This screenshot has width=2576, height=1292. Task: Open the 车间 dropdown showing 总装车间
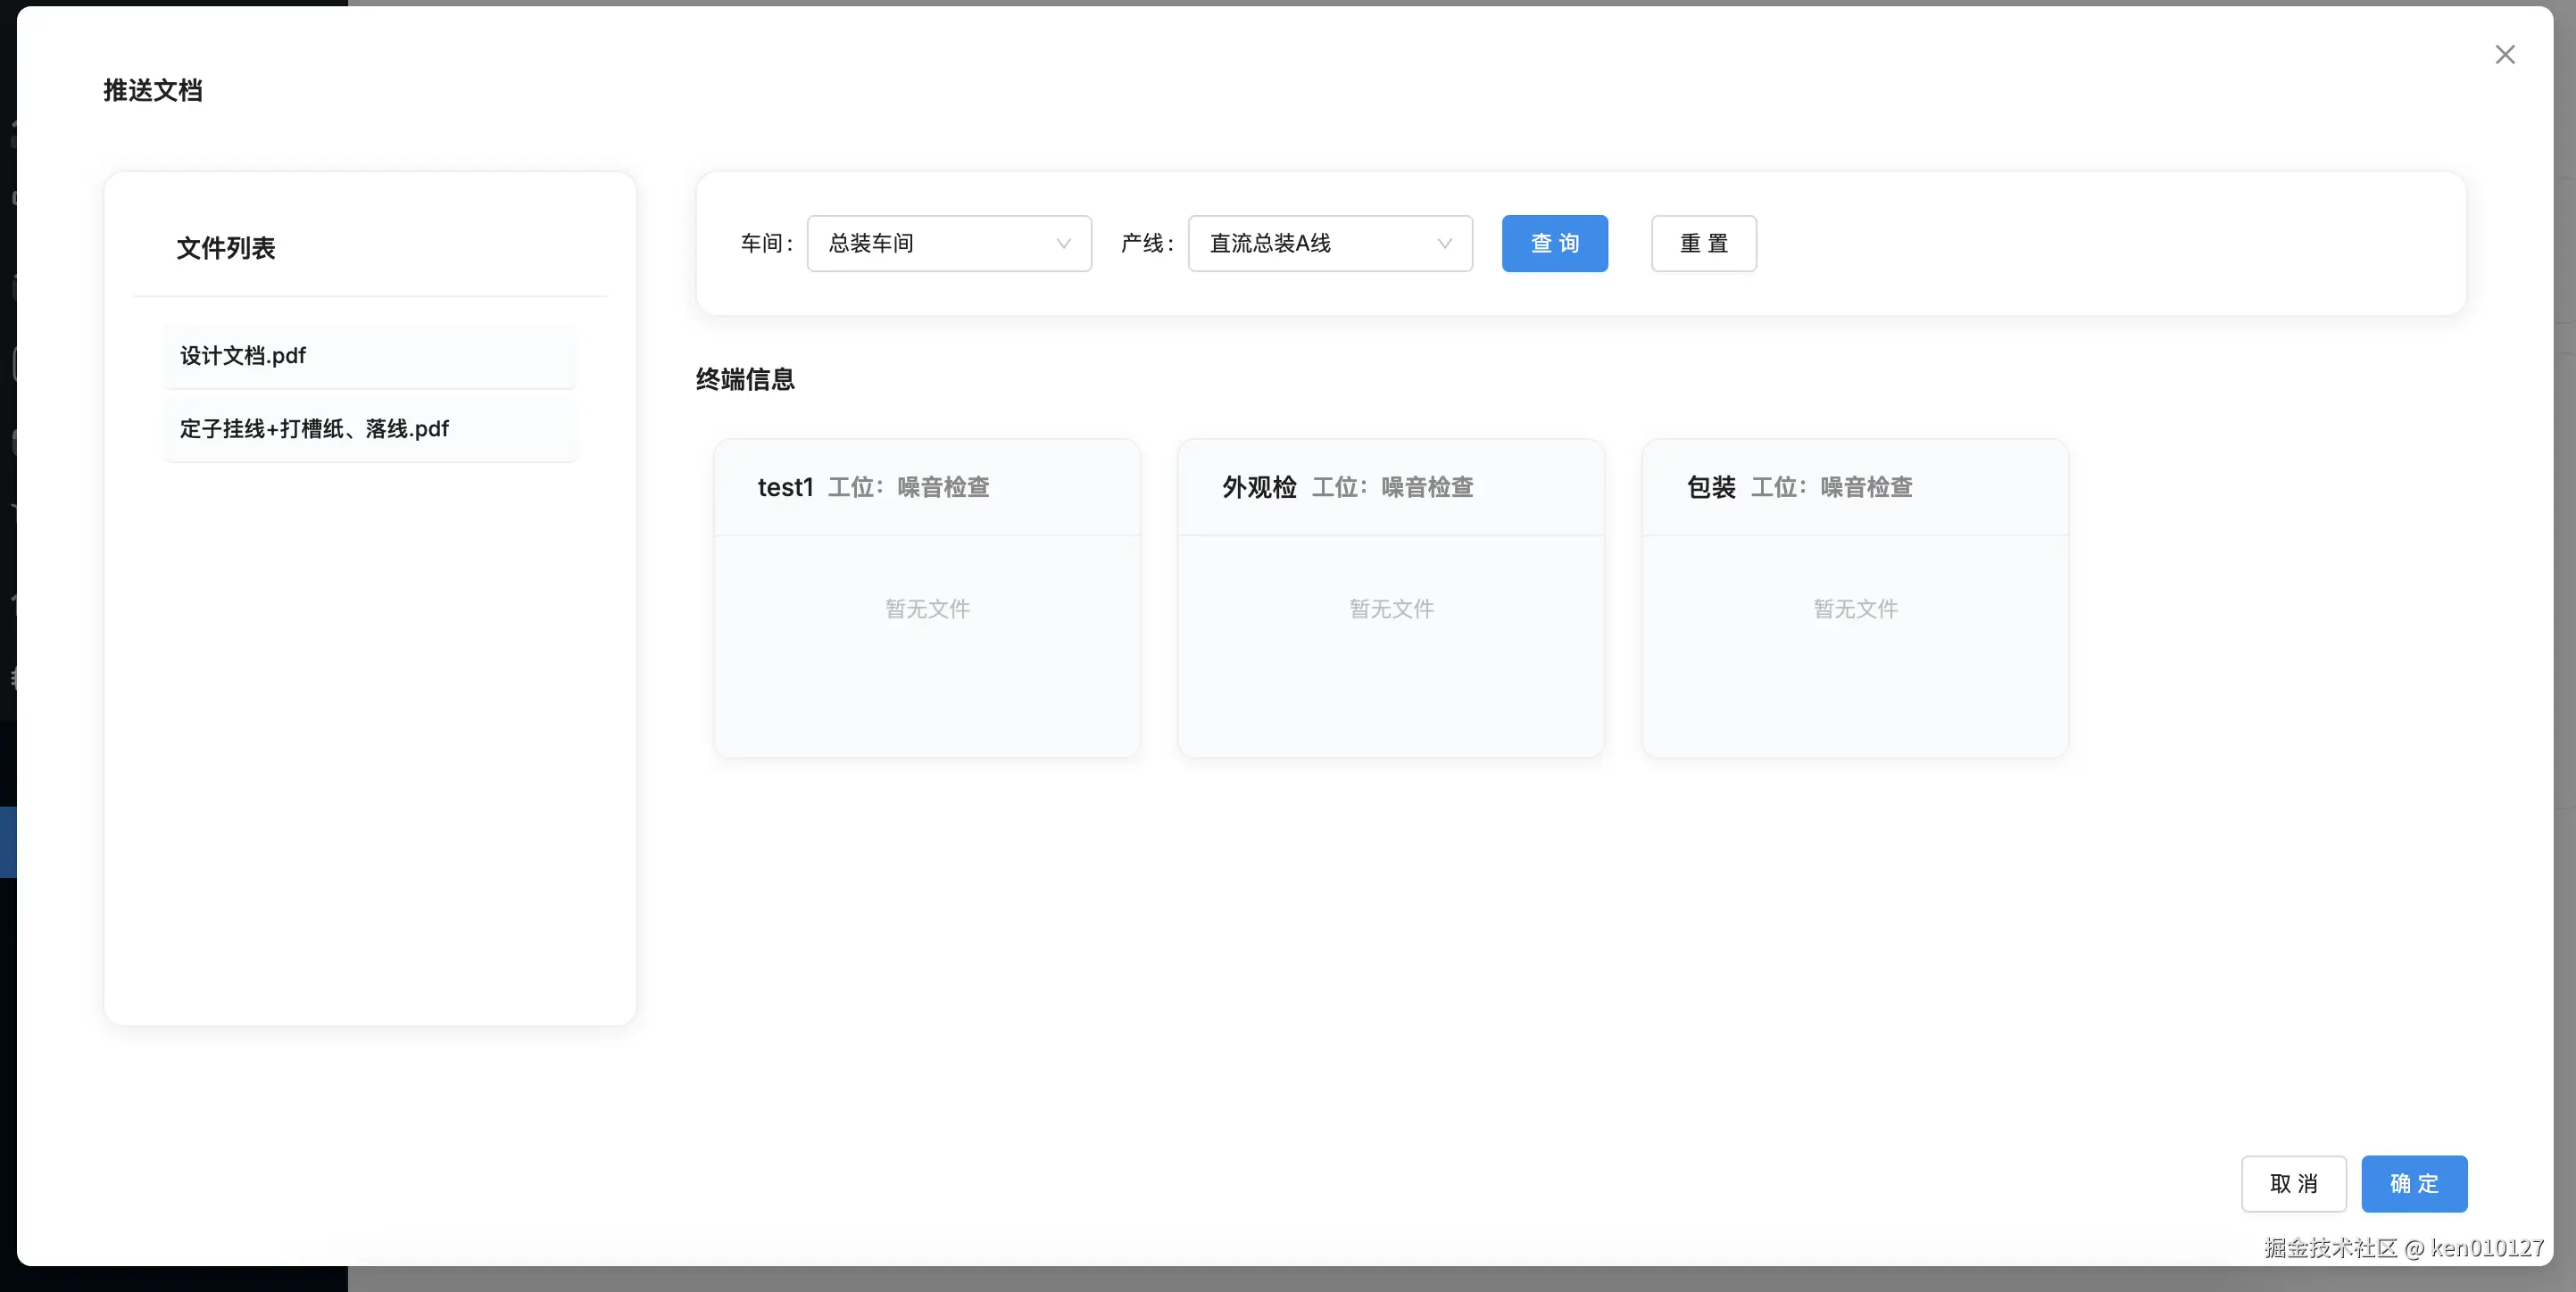point(948,243)
